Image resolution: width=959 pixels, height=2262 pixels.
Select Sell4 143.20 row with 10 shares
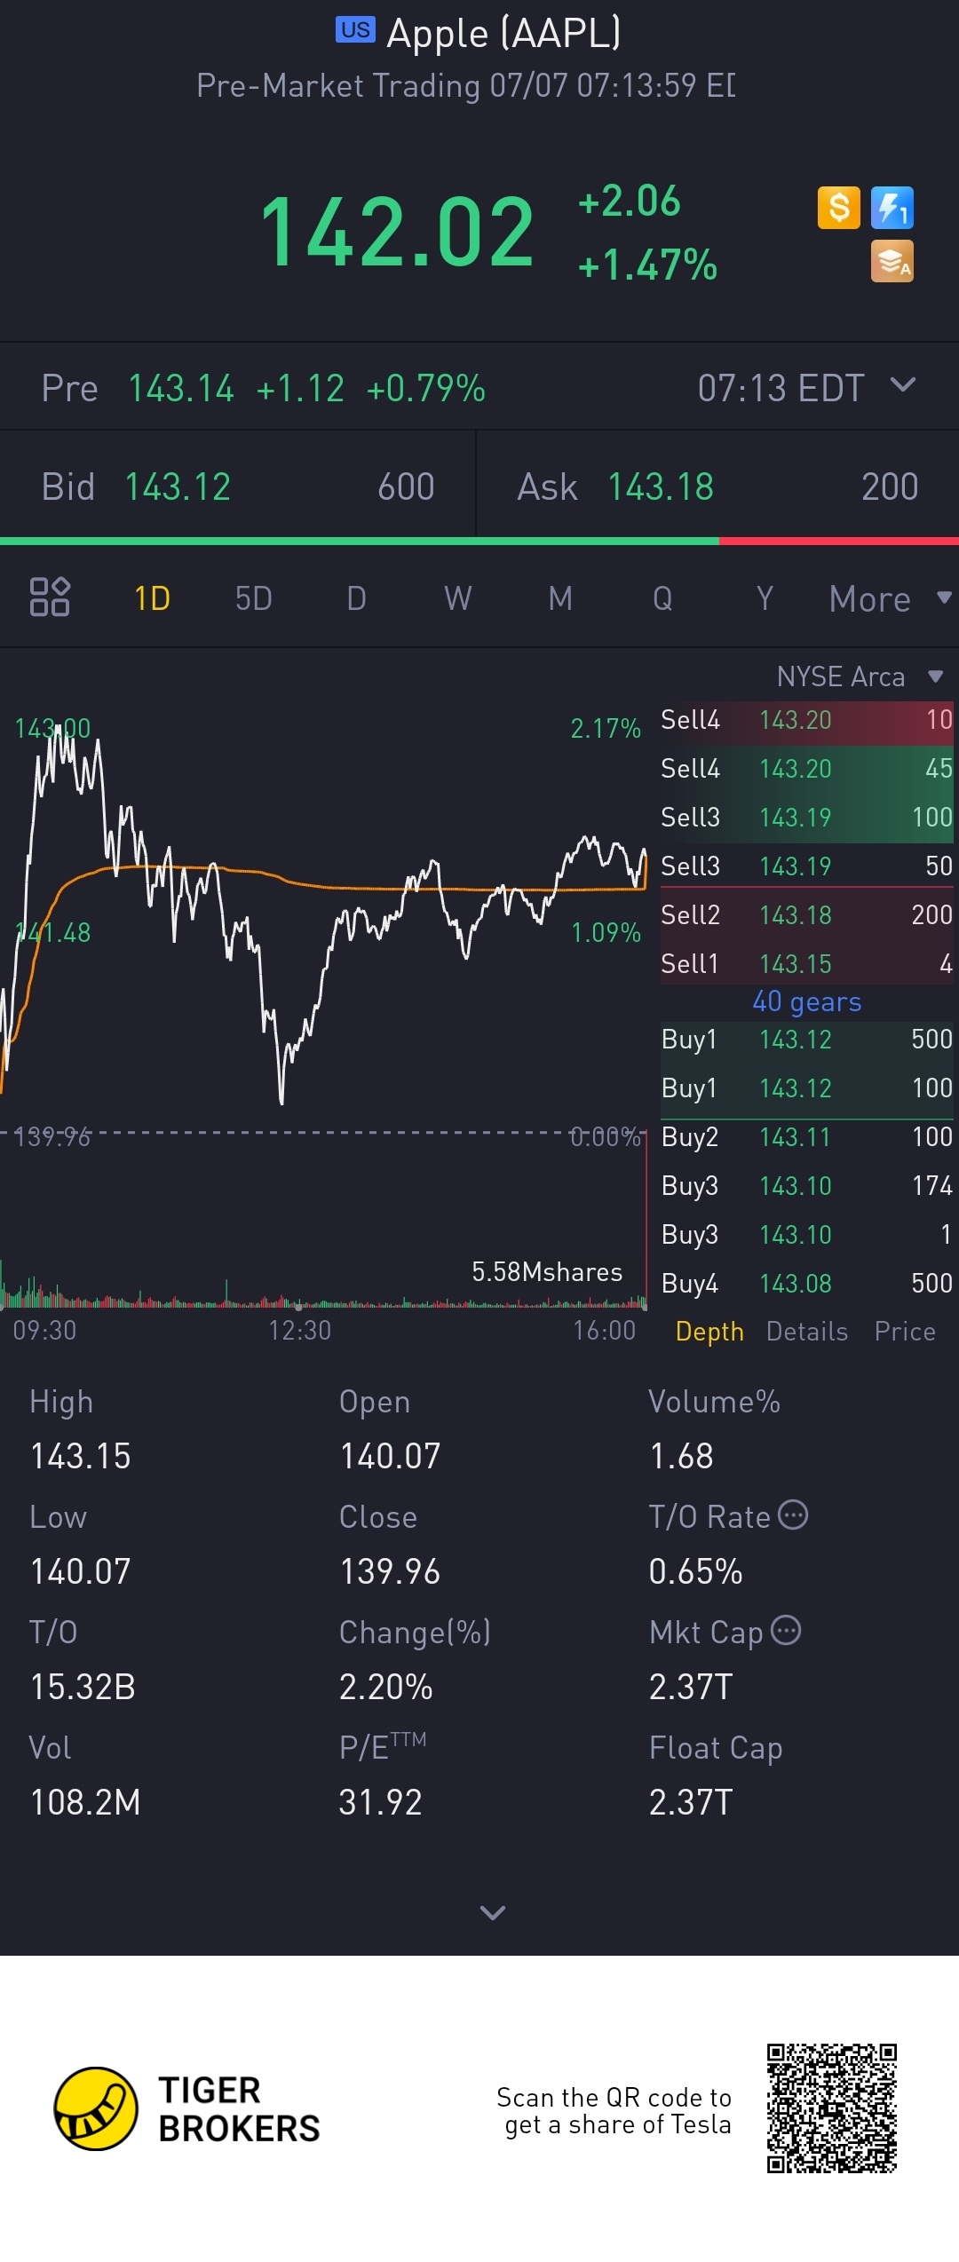click(x=807, y=719)
